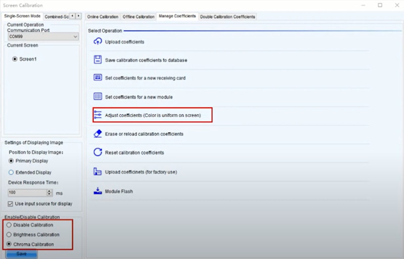
Task: Select Primary Display radio option
Action: tap(11, 161)
